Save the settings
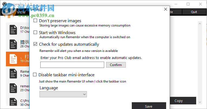This screenshot has width=207, height=109. click(x=149, y=106)
